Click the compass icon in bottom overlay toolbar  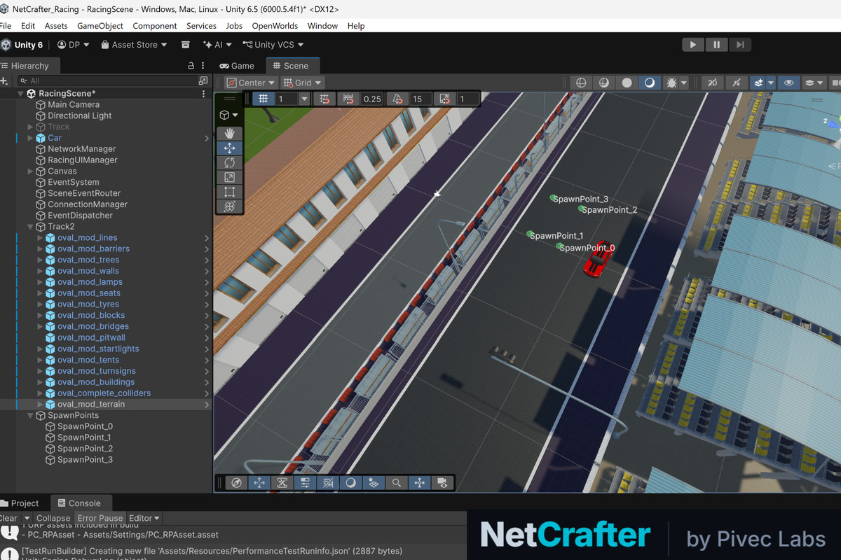tap(237, 482)
